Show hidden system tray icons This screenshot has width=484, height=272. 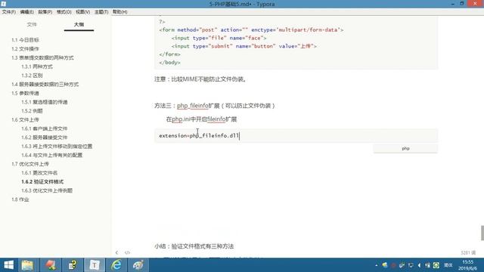point(377,265)
